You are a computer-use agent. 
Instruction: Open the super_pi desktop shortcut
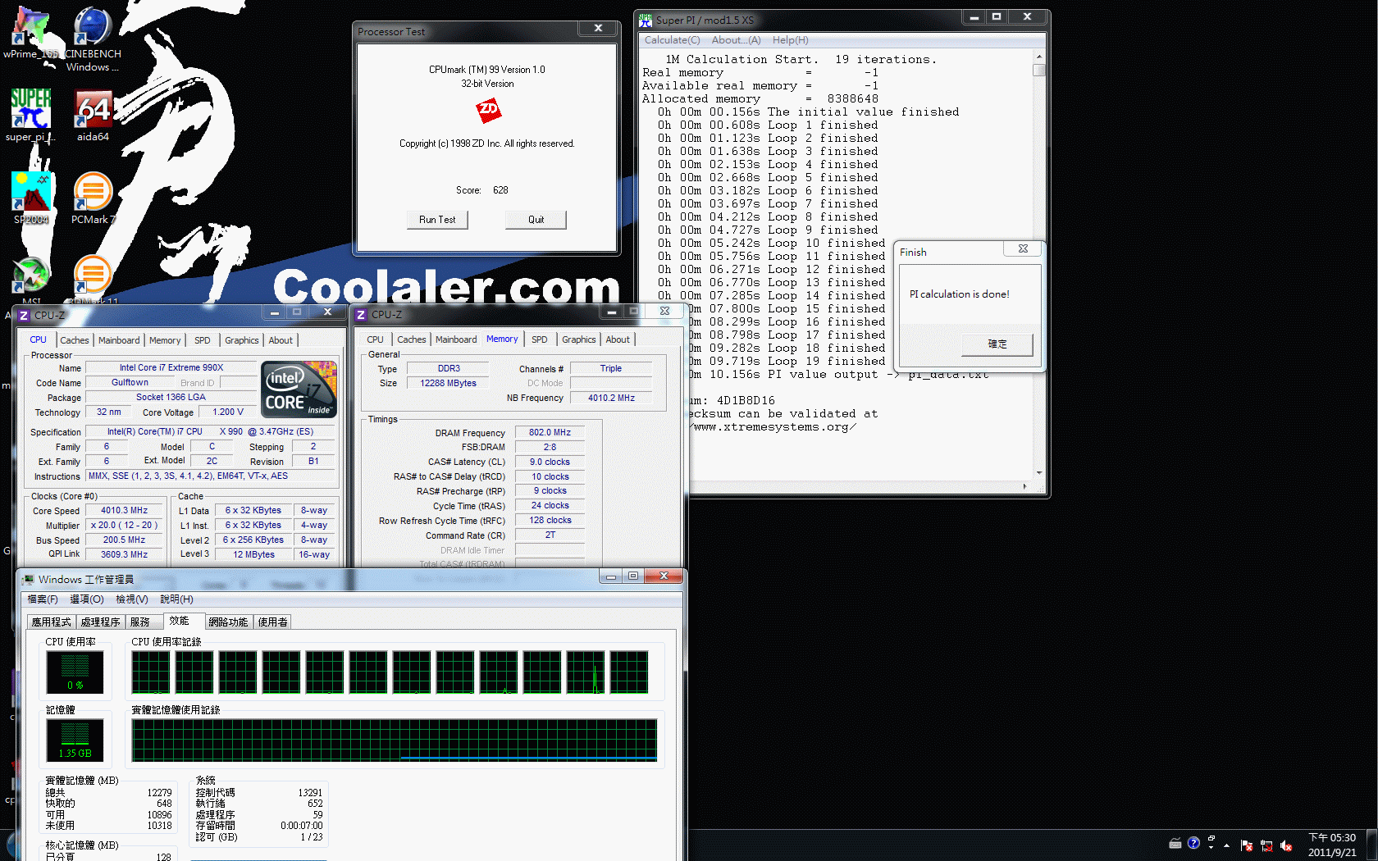[x=30, y=115]
